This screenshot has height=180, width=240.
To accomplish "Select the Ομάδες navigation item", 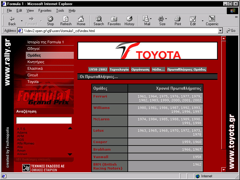I will [50, 55].
